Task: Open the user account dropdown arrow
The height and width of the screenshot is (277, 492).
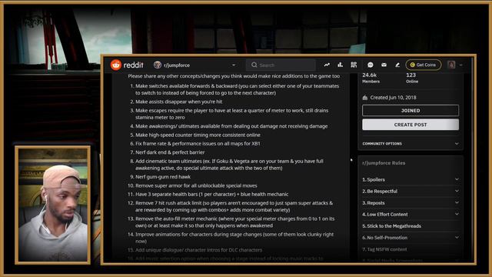Action: coord(461,65)
